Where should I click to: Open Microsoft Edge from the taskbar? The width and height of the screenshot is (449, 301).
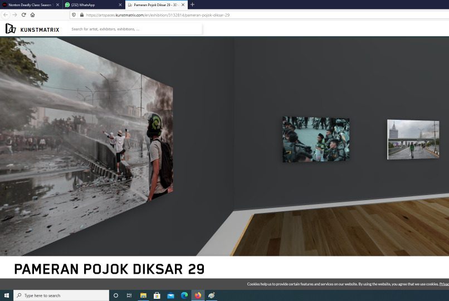[x=184, y=295]
